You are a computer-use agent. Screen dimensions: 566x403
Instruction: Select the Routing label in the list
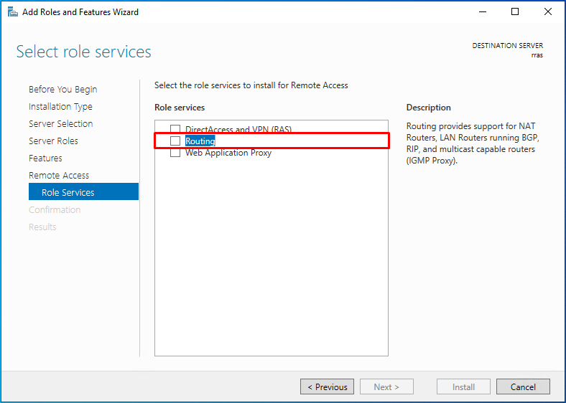pos(200,141)
